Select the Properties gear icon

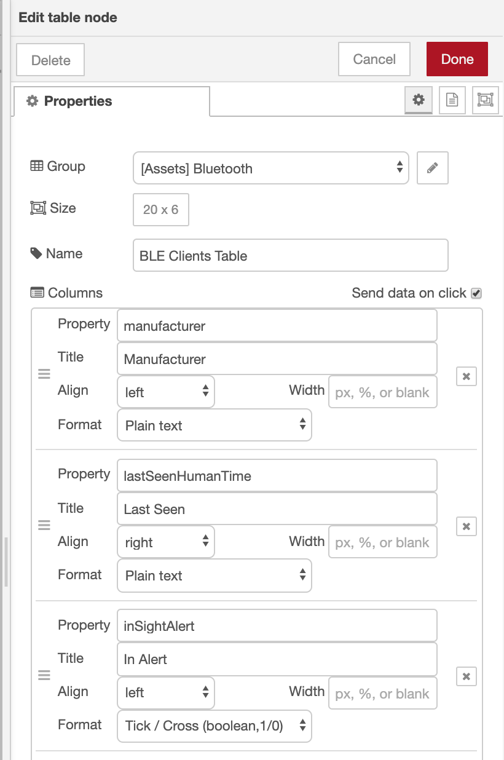coord(419,100)
